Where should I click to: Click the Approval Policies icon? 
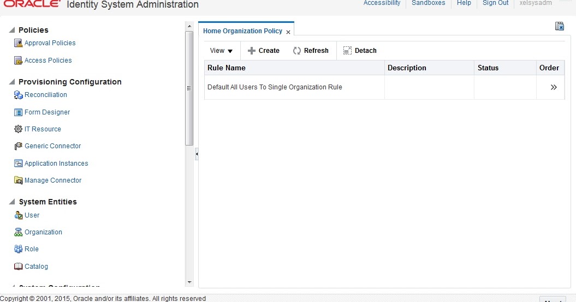18,43
